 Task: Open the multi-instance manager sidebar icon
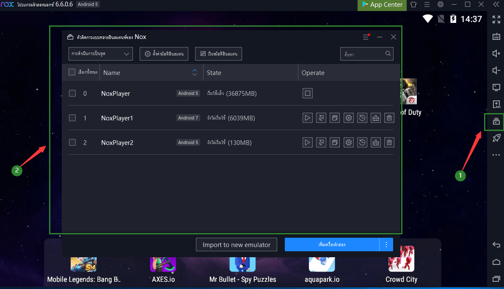(496, 121)
